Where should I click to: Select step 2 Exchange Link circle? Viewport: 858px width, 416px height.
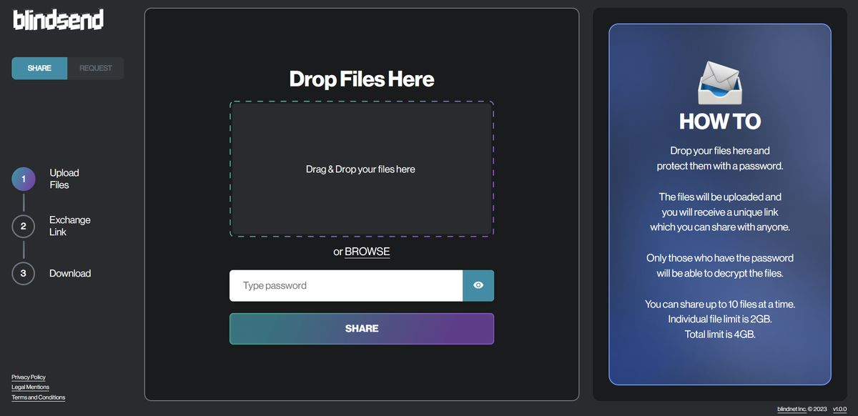23,226
